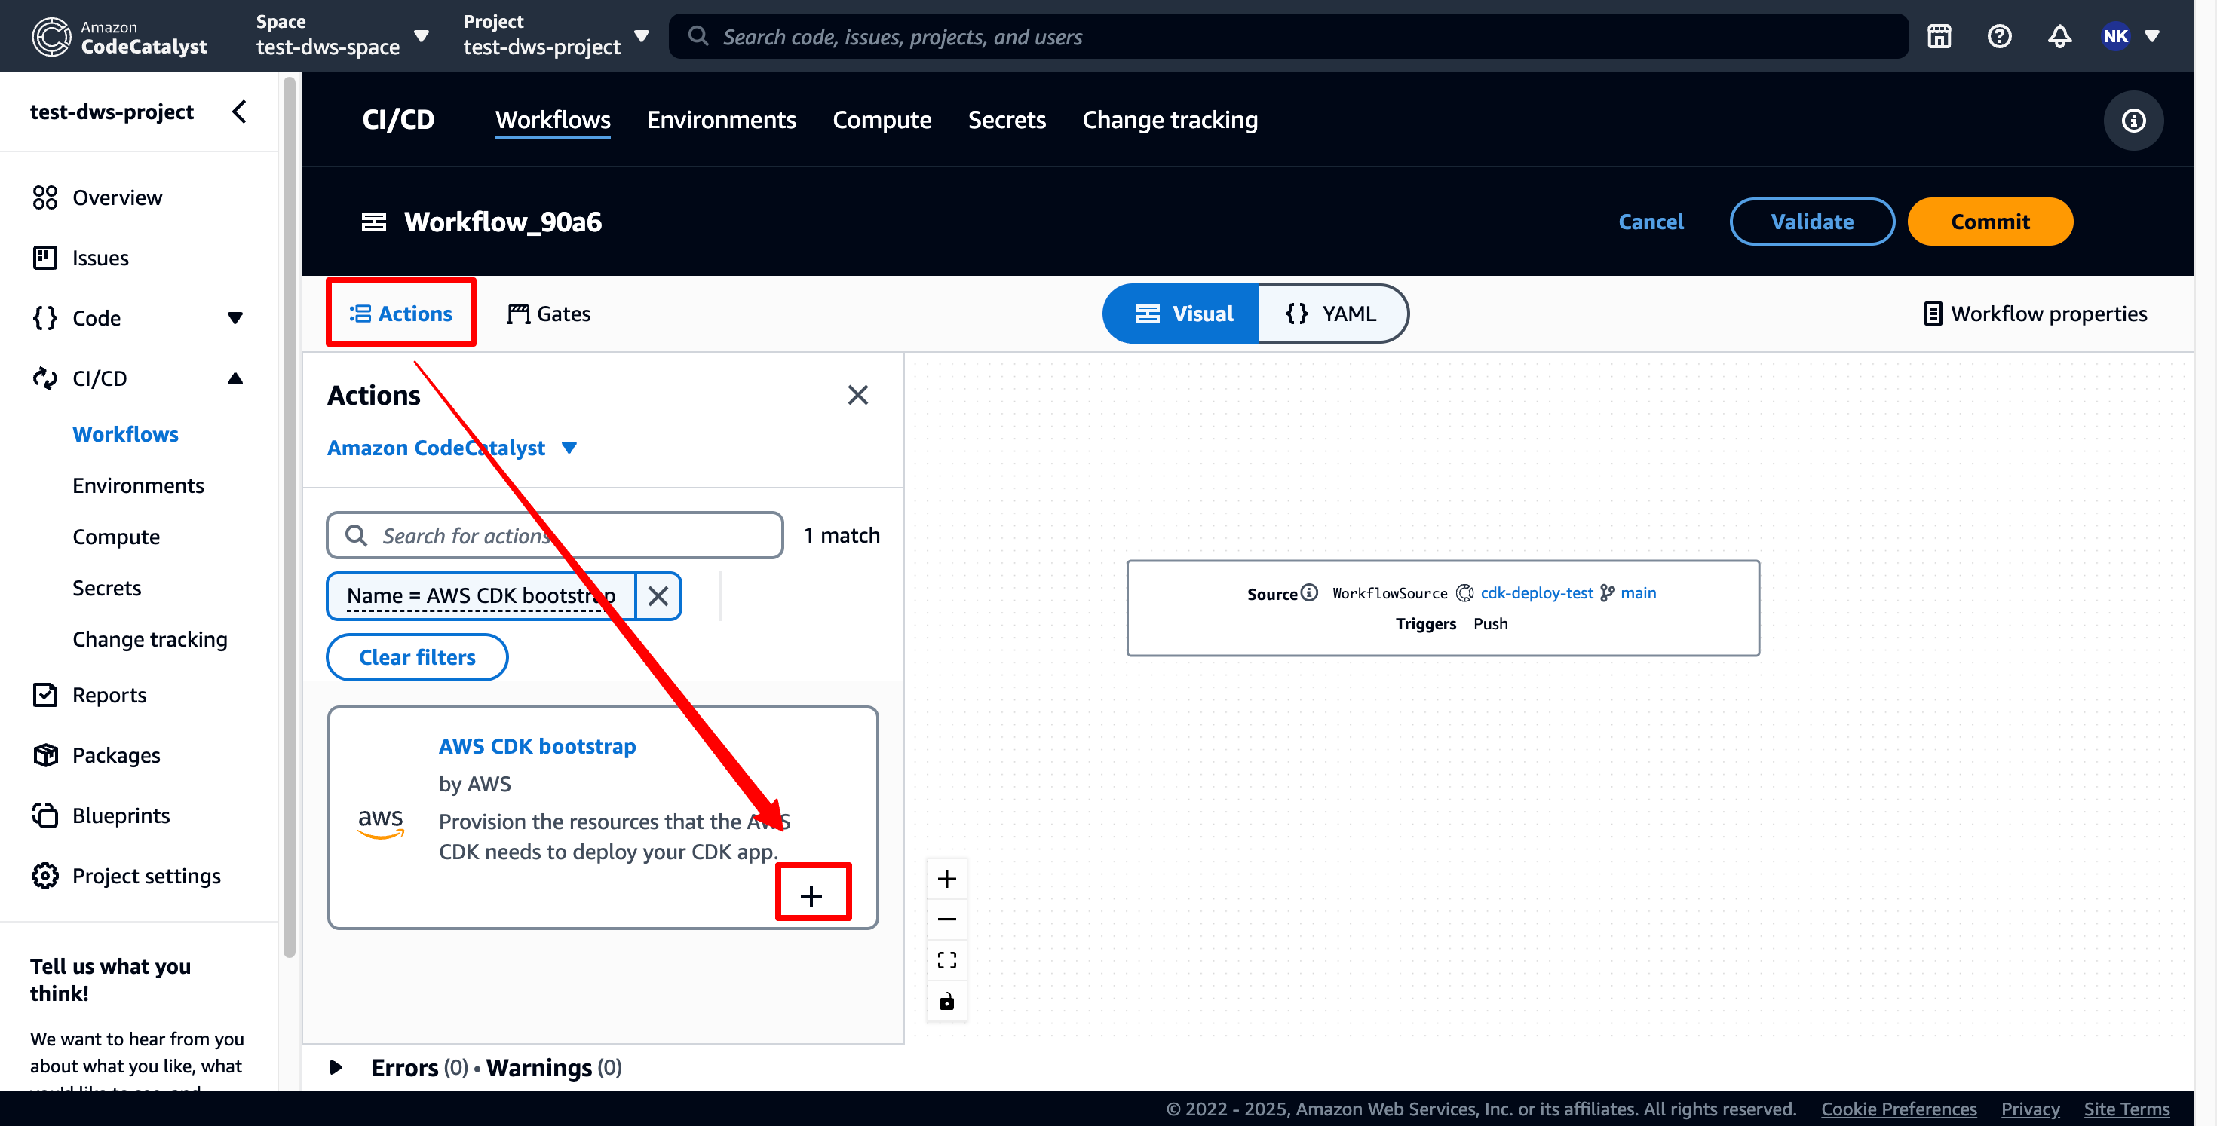Switch to the Visual editor view
The image size is (2217, 1126).
[x=1182, y=313]
